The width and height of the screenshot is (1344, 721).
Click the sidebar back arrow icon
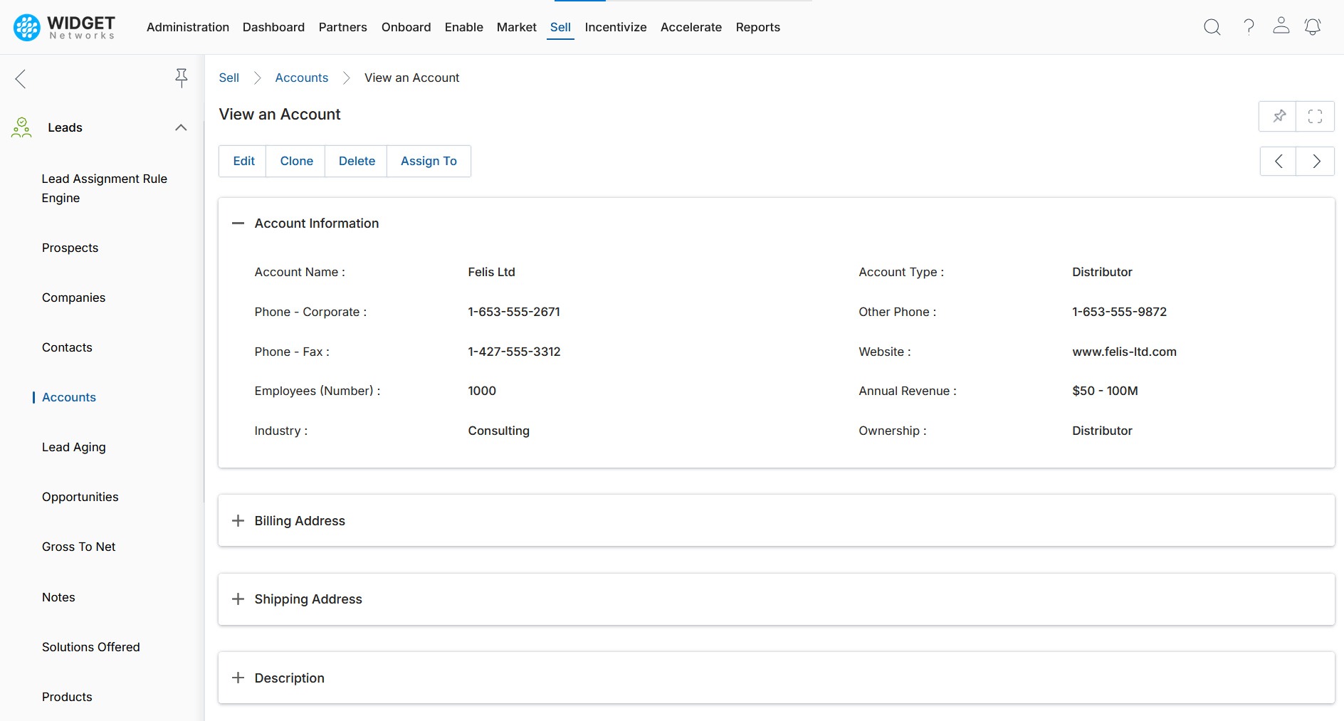pyautogui.click(x=21, y=78)
